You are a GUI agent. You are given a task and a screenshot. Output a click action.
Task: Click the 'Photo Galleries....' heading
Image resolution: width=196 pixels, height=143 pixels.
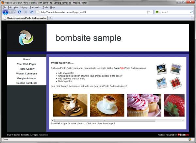coord(62,63)
